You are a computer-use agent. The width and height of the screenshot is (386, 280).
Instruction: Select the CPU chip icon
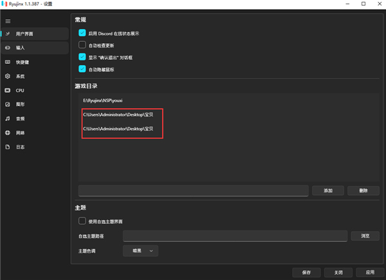tap(8, 90)
